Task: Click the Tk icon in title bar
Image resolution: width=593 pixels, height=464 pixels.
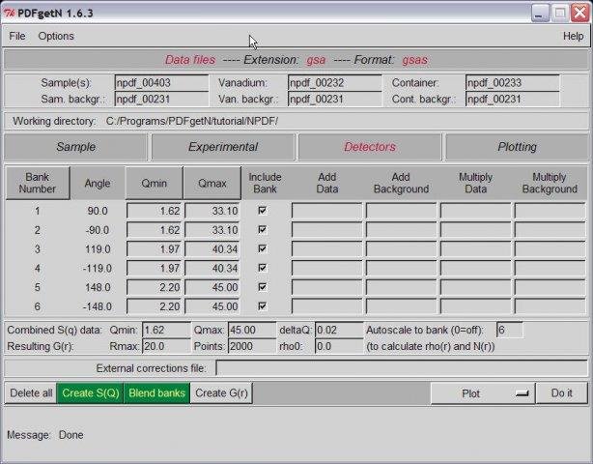Action: click(x=9, y=14)
